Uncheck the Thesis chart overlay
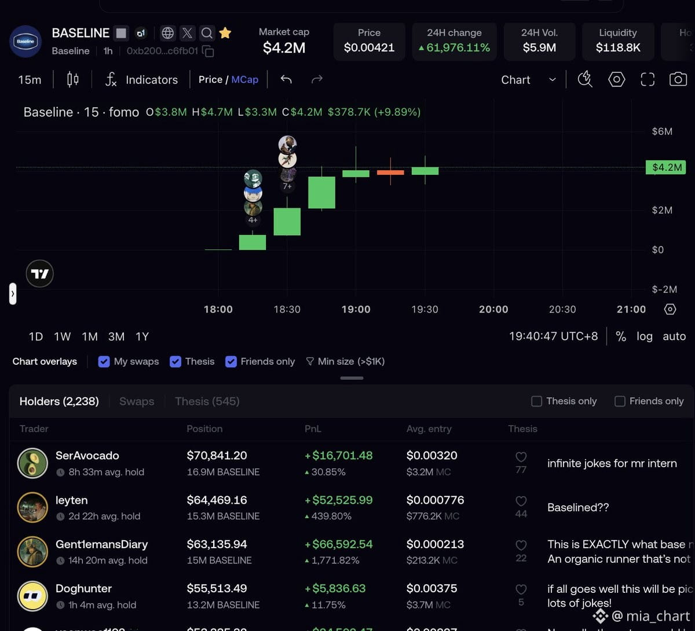 click(175, 362)
